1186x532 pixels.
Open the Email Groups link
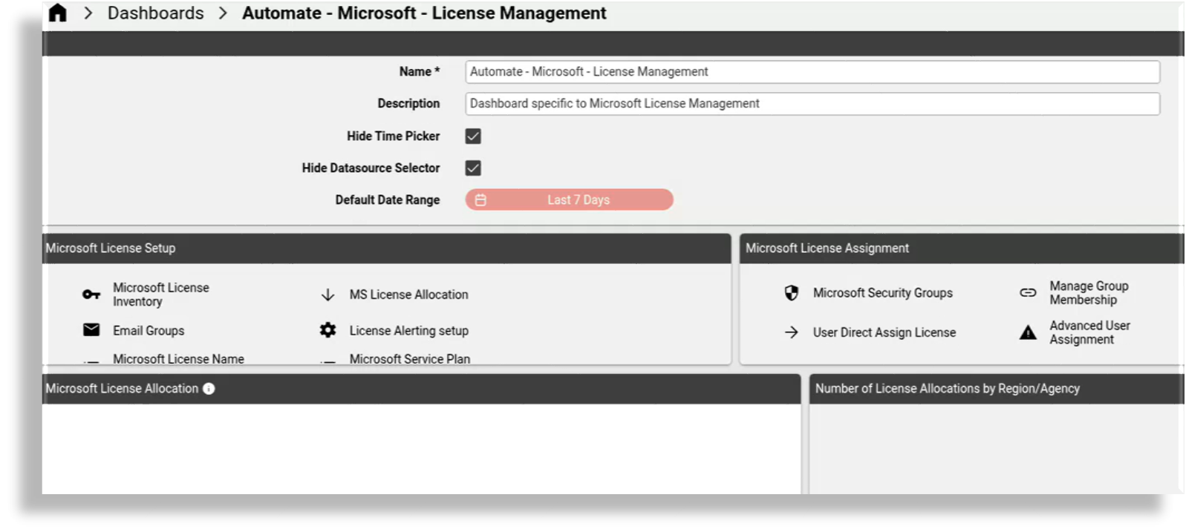click(149, 331)
